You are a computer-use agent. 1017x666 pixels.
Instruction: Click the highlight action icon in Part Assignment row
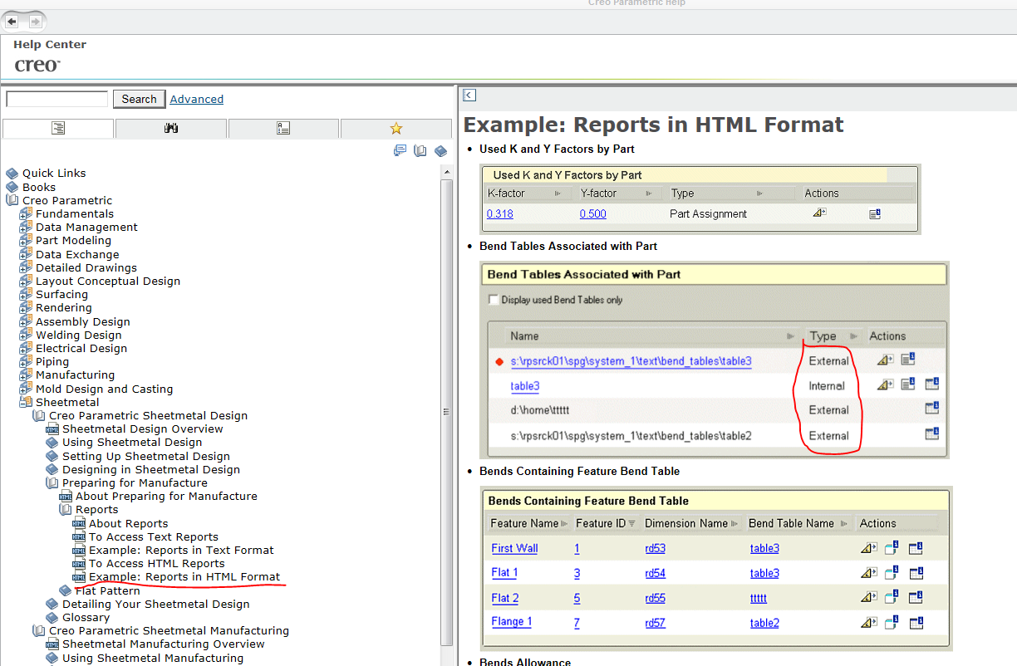click(819, 213)
